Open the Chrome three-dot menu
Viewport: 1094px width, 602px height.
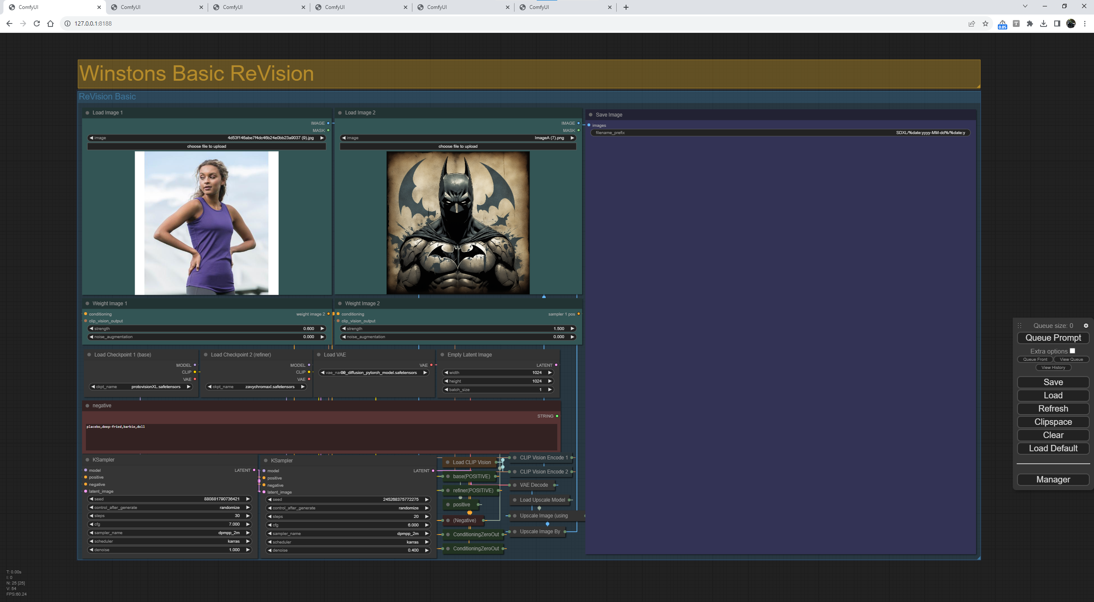pyautogui.click(x=1085, y=23)
